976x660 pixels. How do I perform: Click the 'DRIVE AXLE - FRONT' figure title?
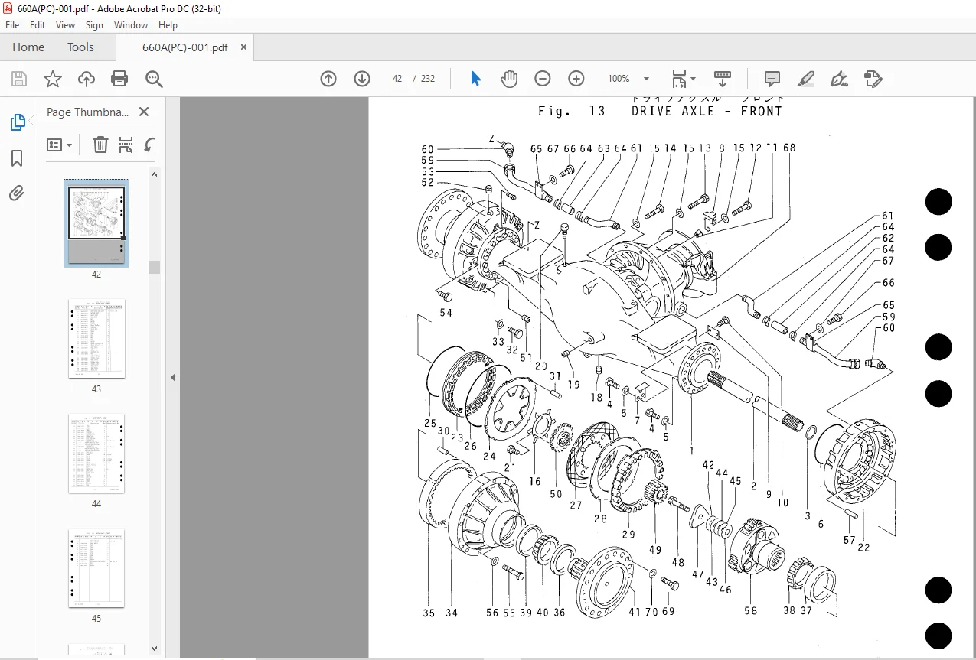[x=707, y=111]
